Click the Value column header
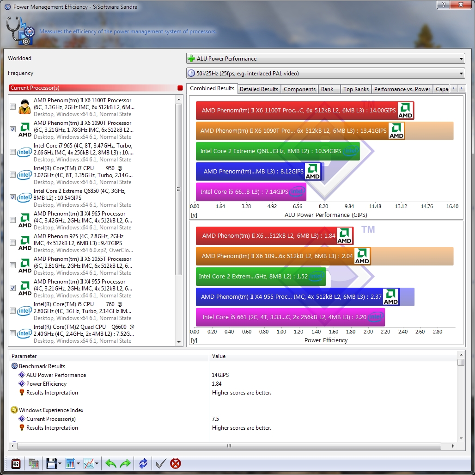 [333, 356]
